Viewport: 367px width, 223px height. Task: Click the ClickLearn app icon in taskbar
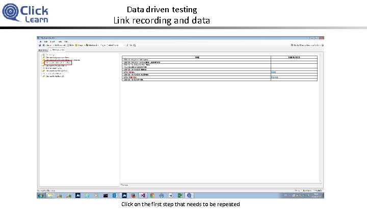(x=189, y=195)
